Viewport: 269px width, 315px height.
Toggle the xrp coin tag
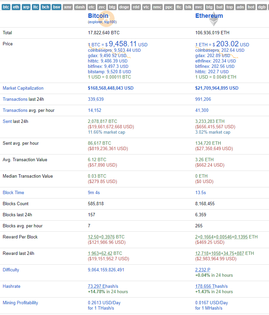point(26,7)
